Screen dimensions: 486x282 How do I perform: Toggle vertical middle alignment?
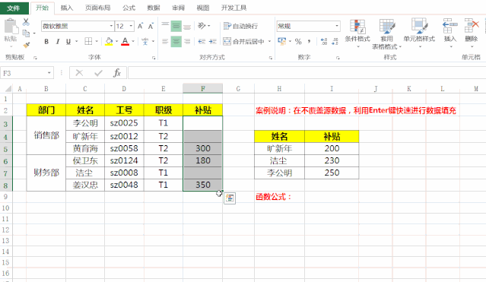(176, 27)
